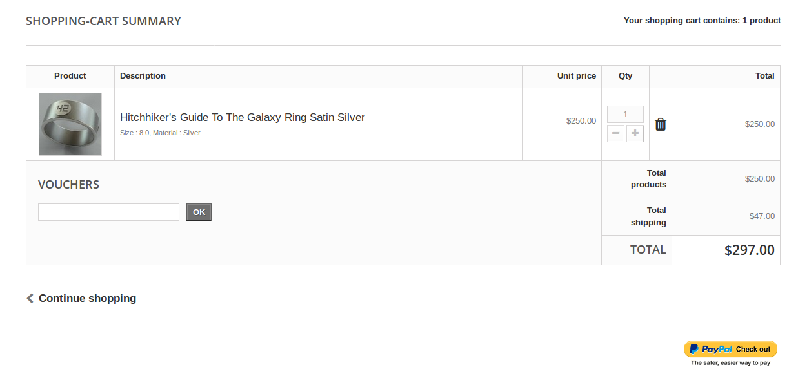
Task: Select the $297.00 grand total amount
Action: click(x=749, y=250)
